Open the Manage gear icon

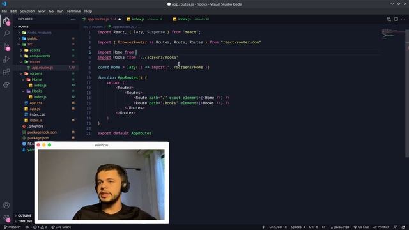pos(6,218)
